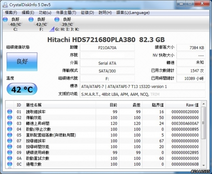Viewport: 212px width, 174px height.
Task: Open the 佈景主題(T) menu
Action: [66, 13]
